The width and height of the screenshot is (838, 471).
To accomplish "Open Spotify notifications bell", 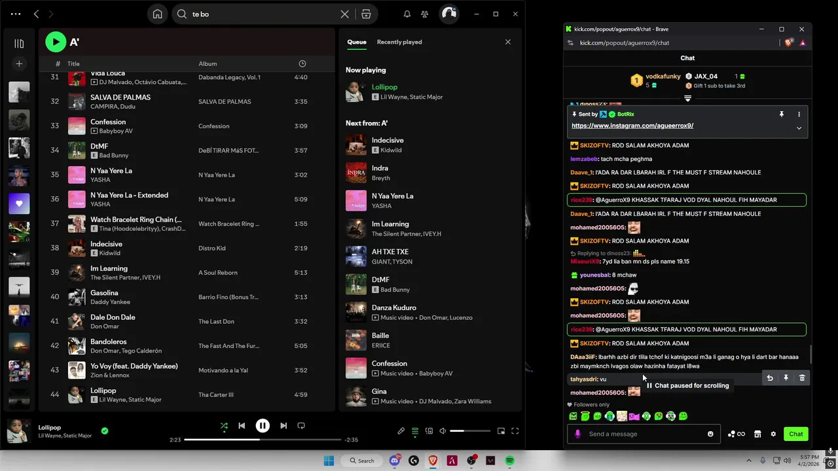I will (407, 14).
